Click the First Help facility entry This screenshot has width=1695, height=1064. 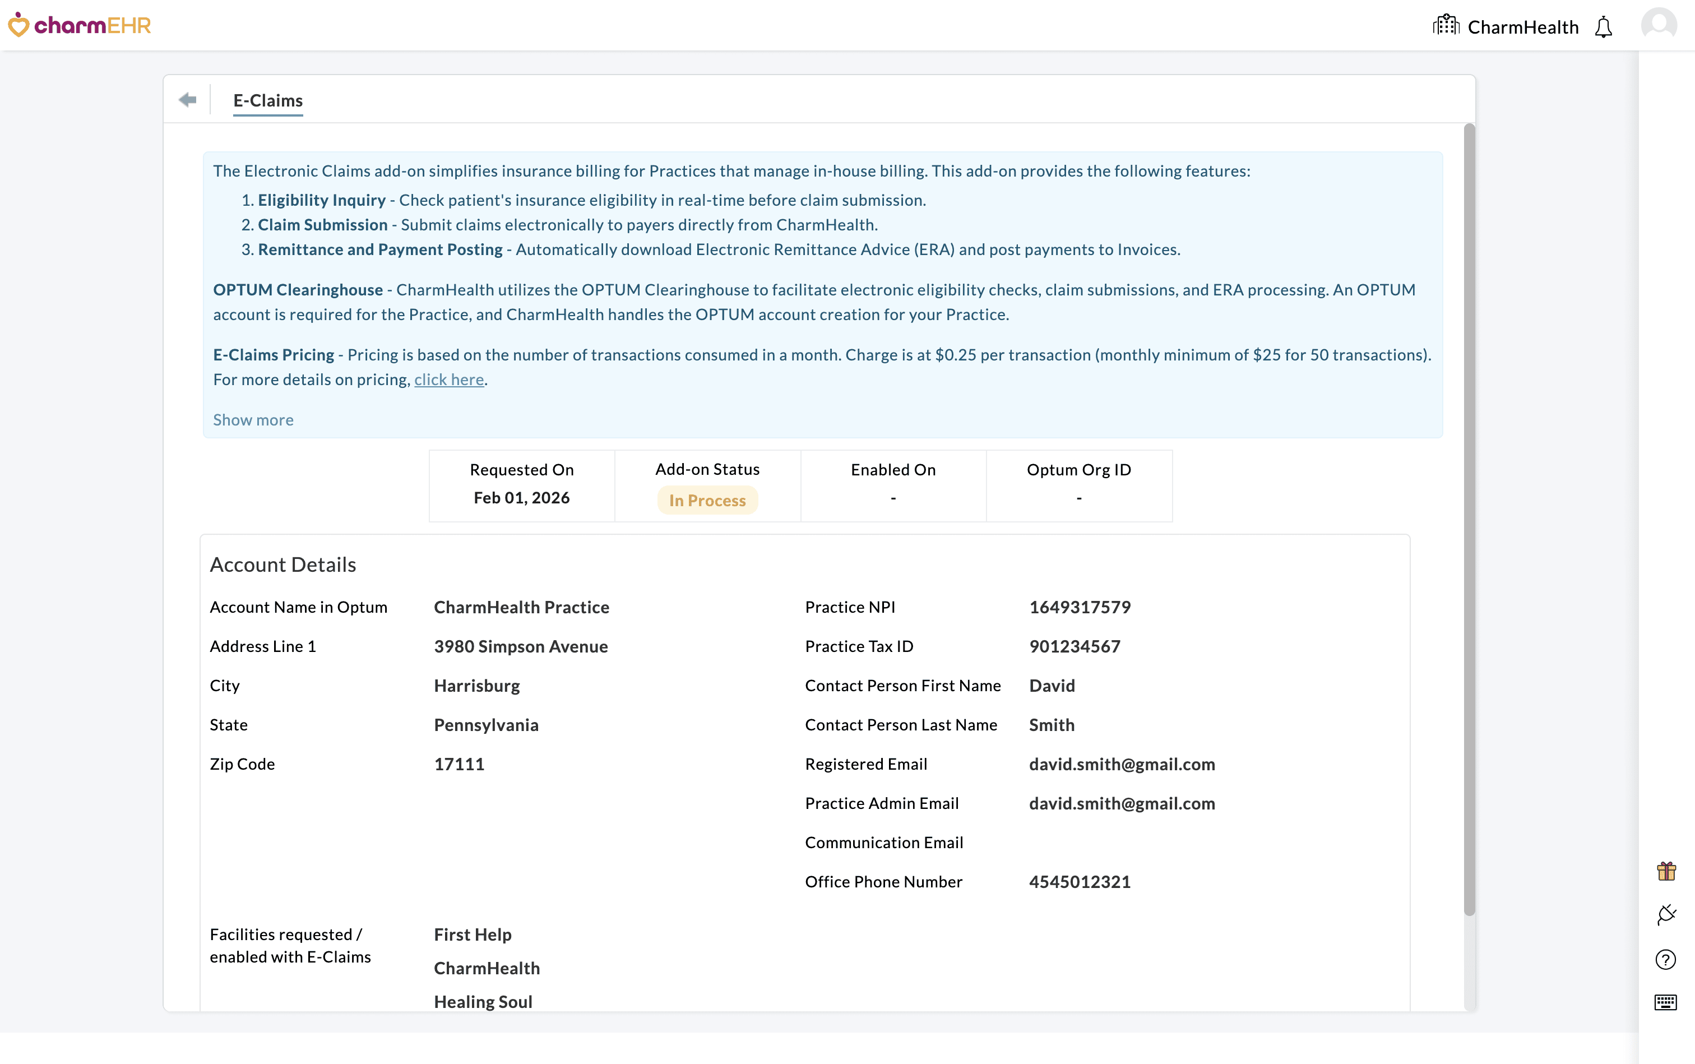(x=472, y=935)
